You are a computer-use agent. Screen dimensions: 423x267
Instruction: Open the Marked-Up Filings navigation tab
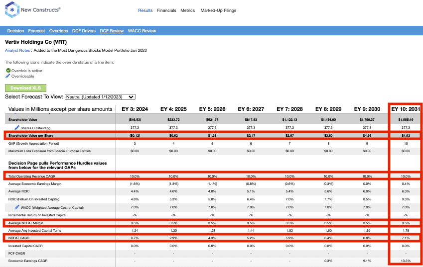(x=218, y=10)
